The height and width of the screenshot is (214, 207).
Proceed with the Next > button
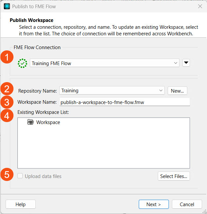pyautogui.click(x=153, y=204)
